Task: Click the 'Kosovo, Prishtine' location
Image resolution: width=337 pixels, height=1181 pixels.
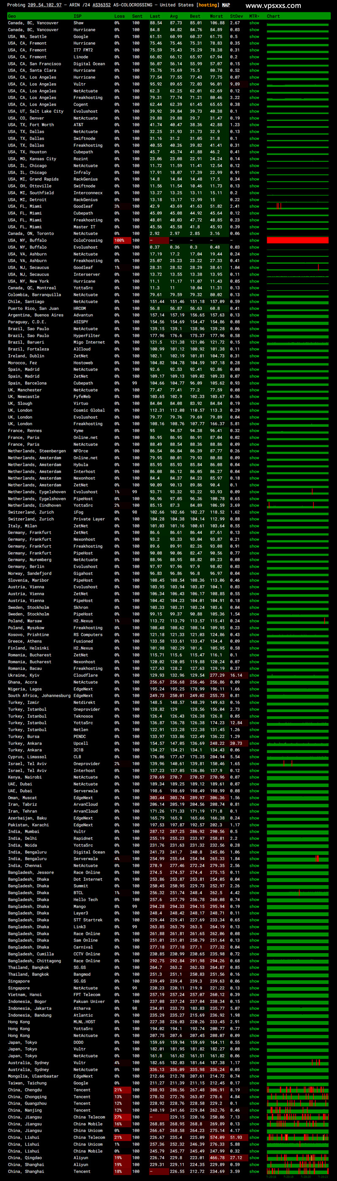Action: (x=28, y=635)
